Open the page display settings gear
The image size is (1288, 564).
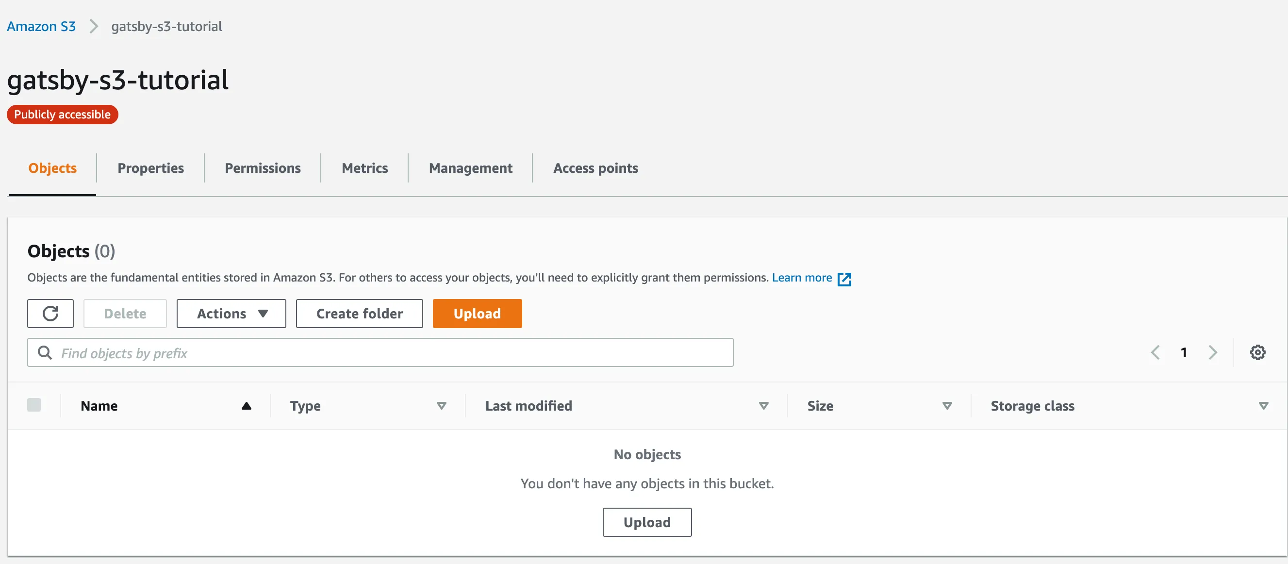click(1257, 352)
